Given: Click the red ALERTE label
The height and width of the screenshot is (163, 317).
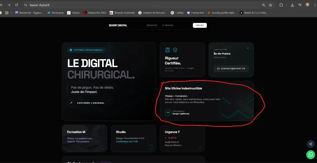Looking at the screenshot, I should 172,138.
